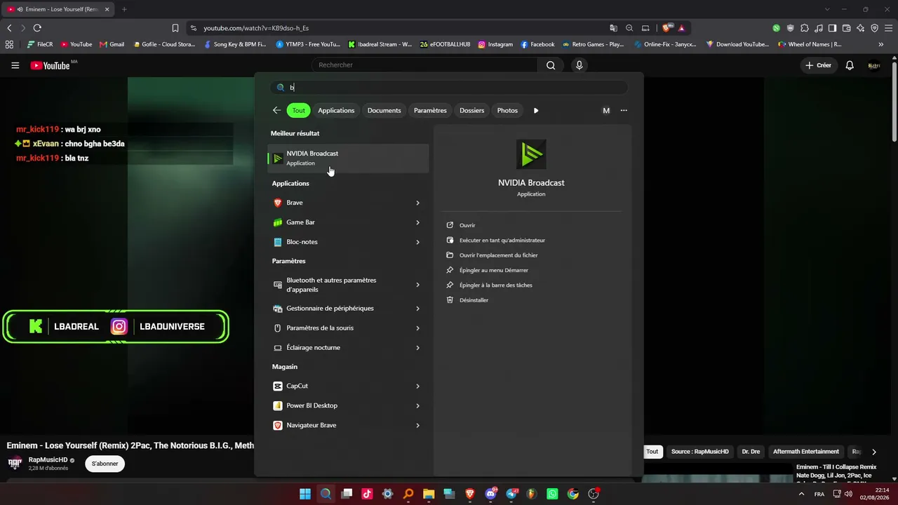The width and height of the screenshot is (898, 505).
Task: Open the YouTube guide hamburger menu
Action: tap(15, 65)
